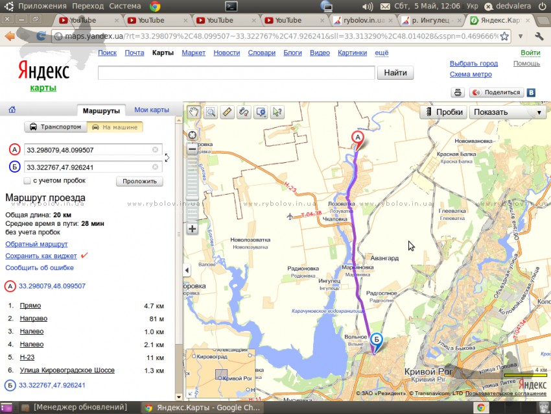
Task: Swap route points A and Б arrows
Action: coord(167,157)
